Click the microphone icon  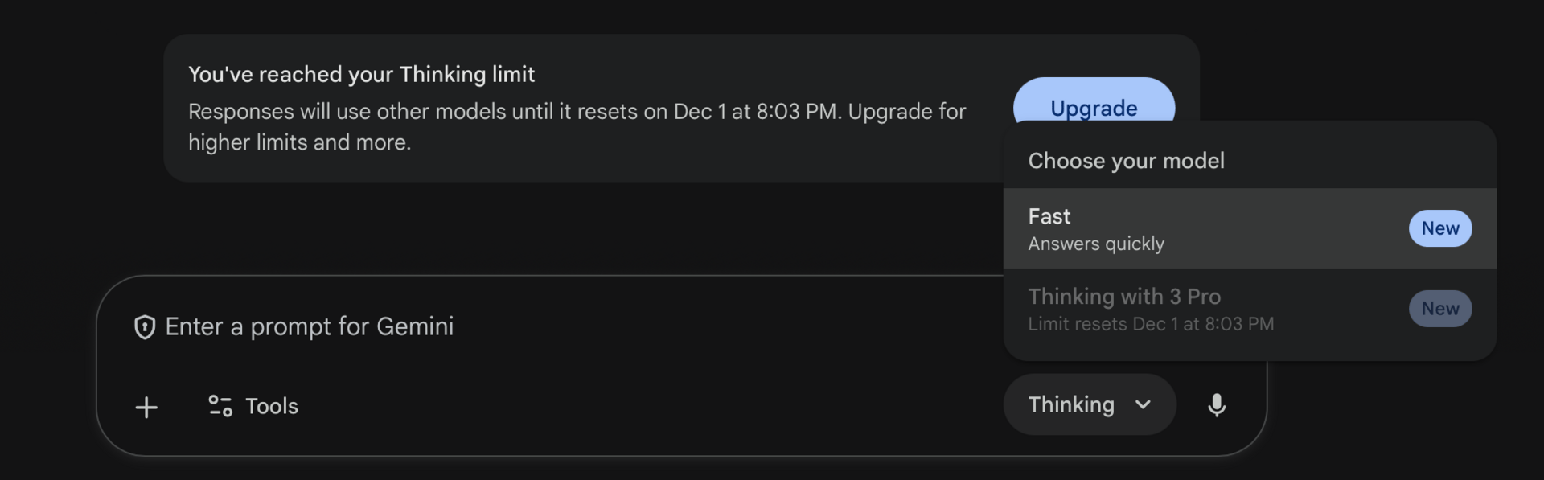click(1217, 405)
